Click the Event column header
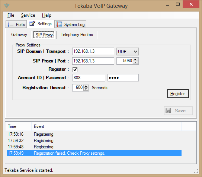Screen dimensions: 202x177 (106, 126)
